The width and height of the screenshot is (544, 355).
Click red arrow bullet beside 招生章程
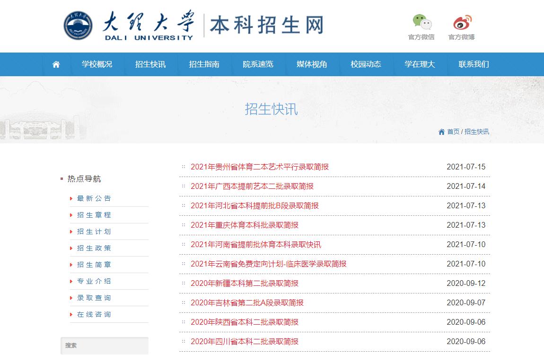[71, 215]
